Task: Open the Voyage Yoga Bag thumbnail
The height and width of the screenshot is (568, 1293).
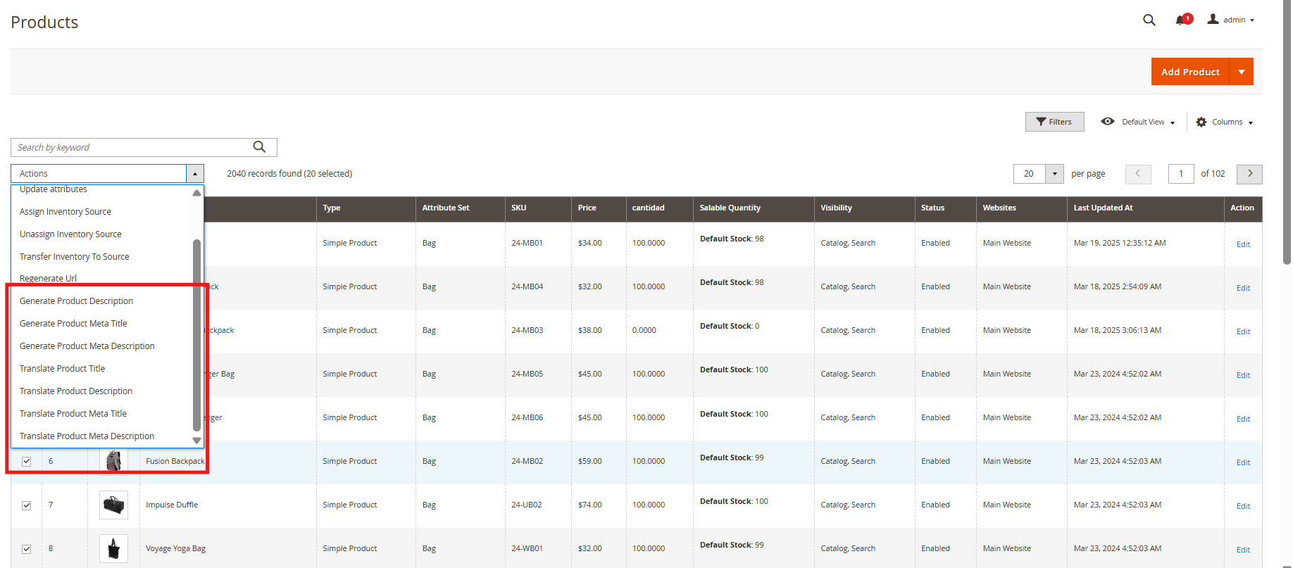Action: tap(113, 548)
